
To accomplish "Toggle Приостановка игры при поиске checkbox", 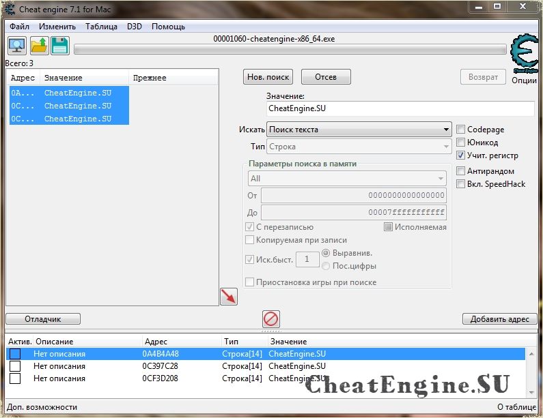I will (249, 282).
